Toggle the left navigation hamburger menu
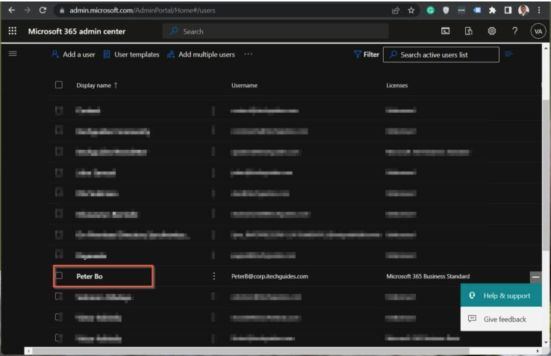 [13, 54]
